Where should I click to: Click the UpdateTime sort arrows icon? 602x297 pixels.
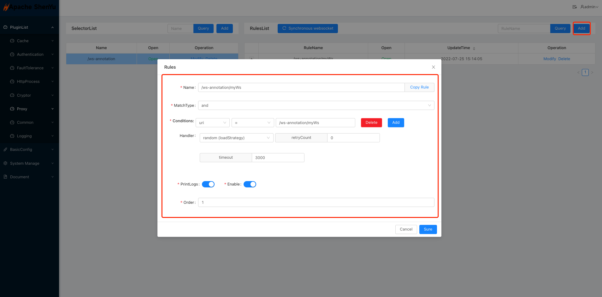point(474,48)
